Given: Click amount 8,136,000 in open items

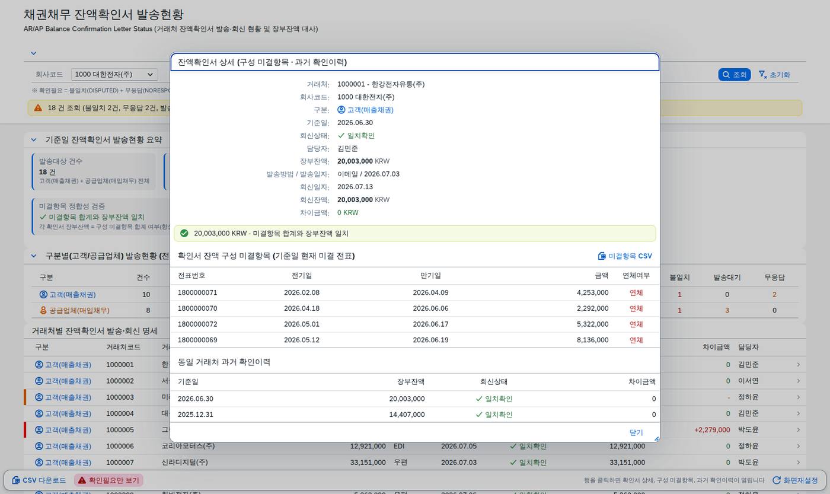Looking at the screenshot, I should (x=592, y=340).
